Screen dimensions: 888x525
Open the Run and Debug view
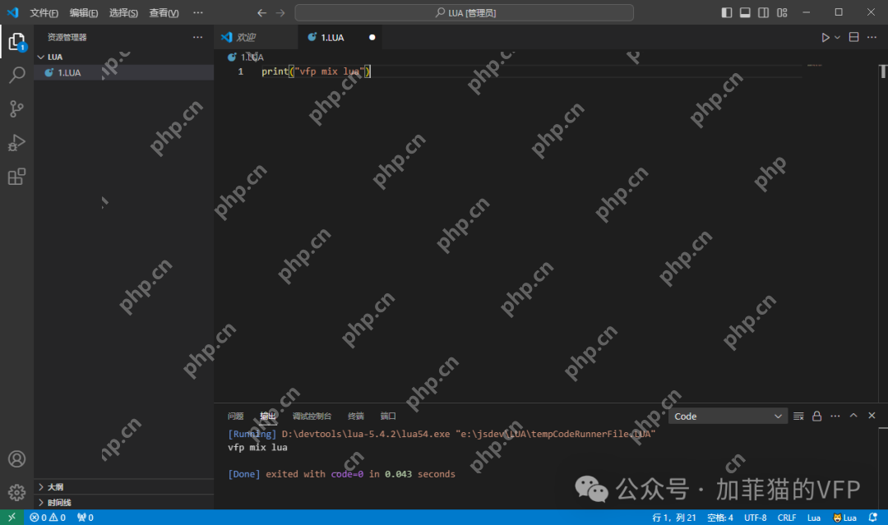coord(16,143)
